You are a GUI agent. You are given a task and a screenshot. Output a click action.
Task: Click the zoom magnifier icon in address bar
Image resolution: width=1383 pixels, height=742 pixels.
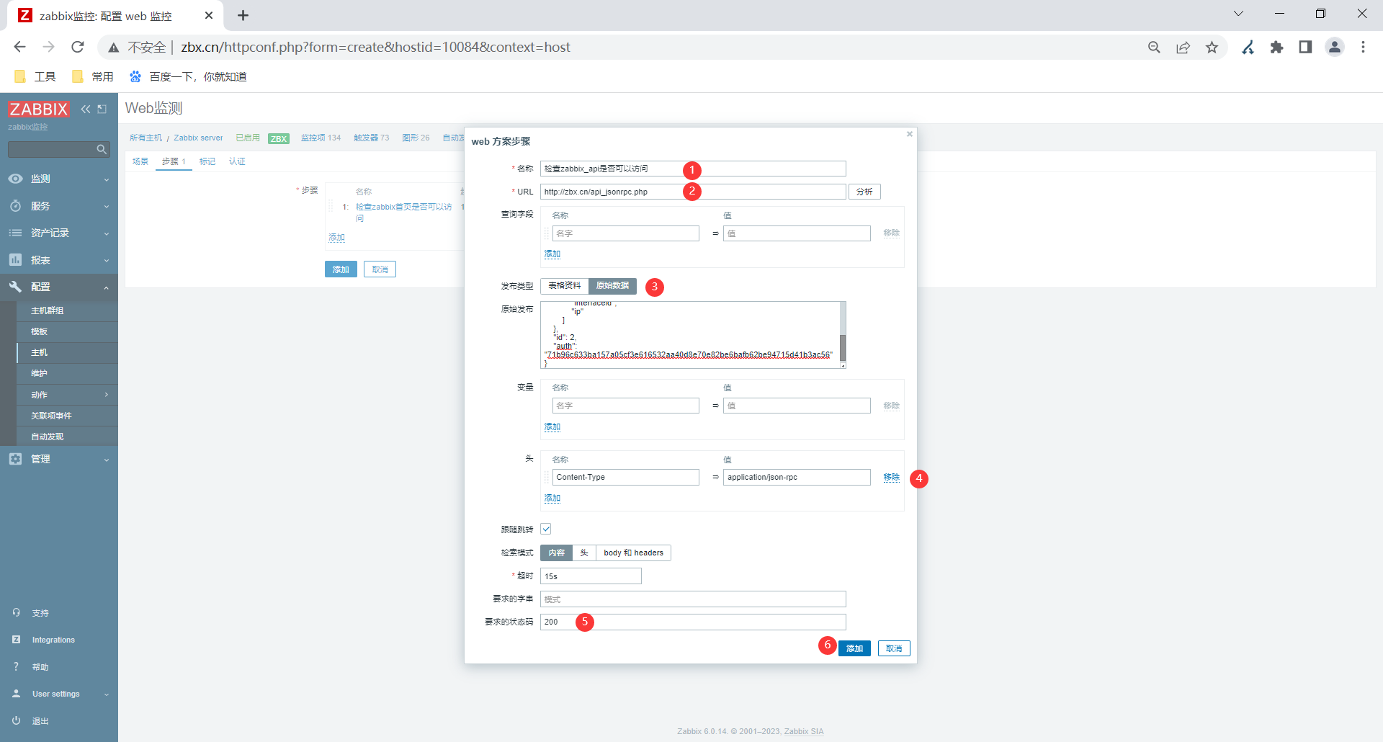[x=1154, y=47]
